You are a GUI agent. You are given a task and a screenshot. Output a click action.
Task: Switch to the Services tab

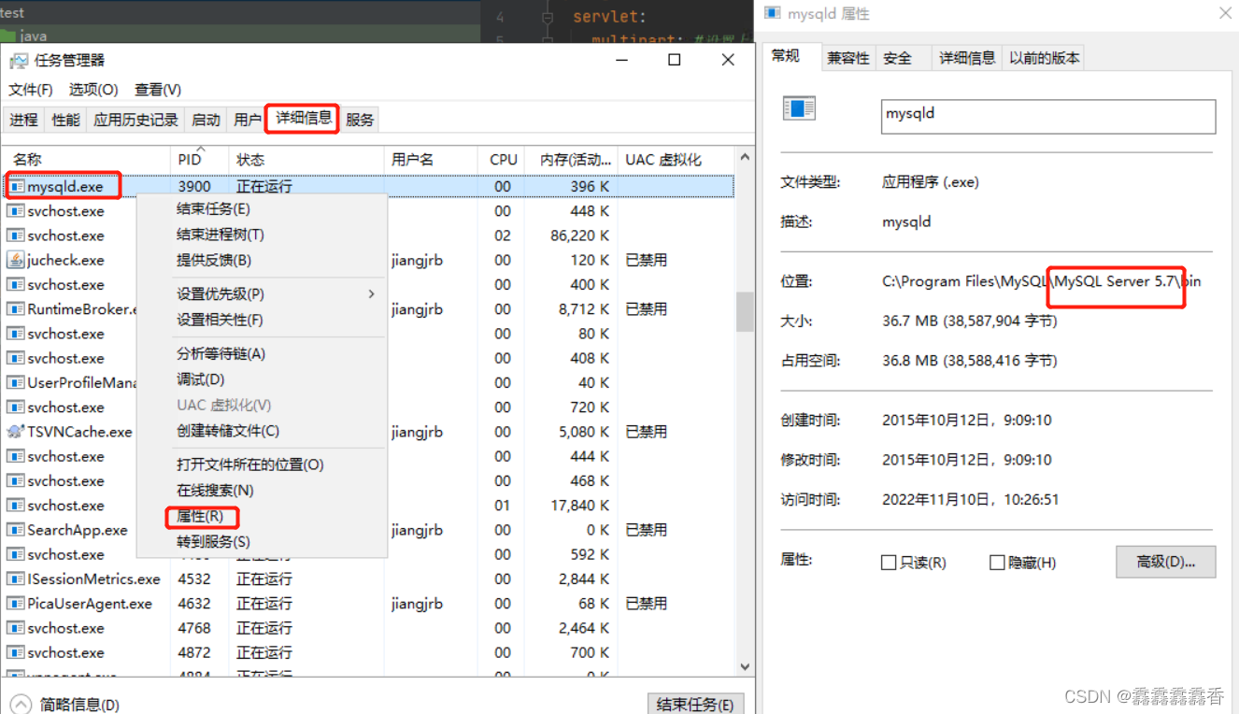[x=360, y=120]
